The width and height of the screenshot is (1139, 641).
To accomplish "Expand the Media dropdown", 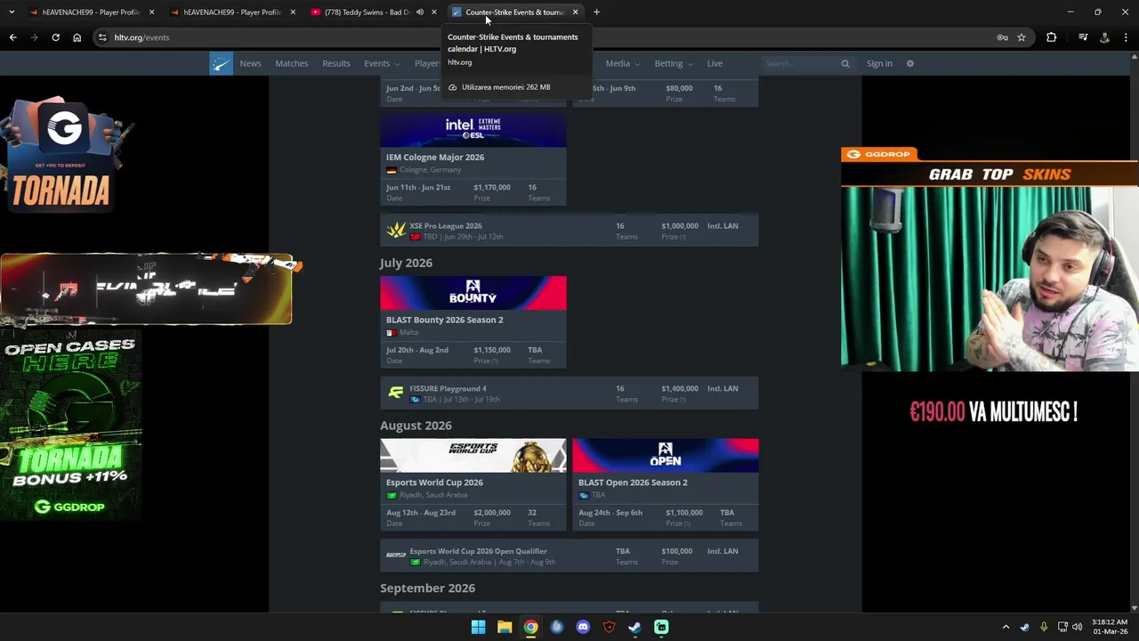I will coord(622,63).
